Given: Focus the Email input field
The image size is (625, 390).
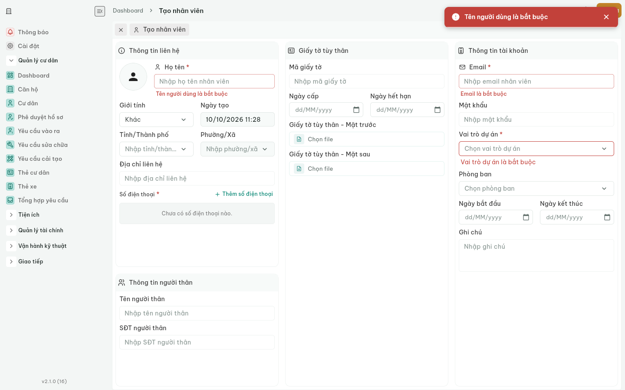Looking at the screenshot, I should click(x=536, y=81).
